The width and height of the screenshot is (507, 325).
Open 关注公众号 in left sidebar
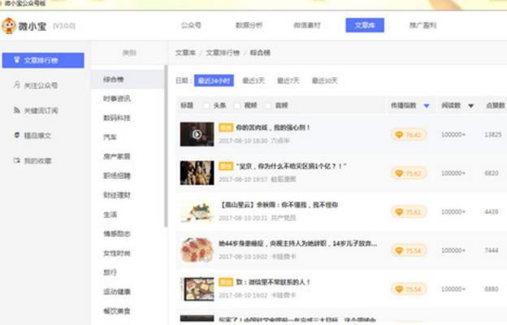tap(41, 85)
